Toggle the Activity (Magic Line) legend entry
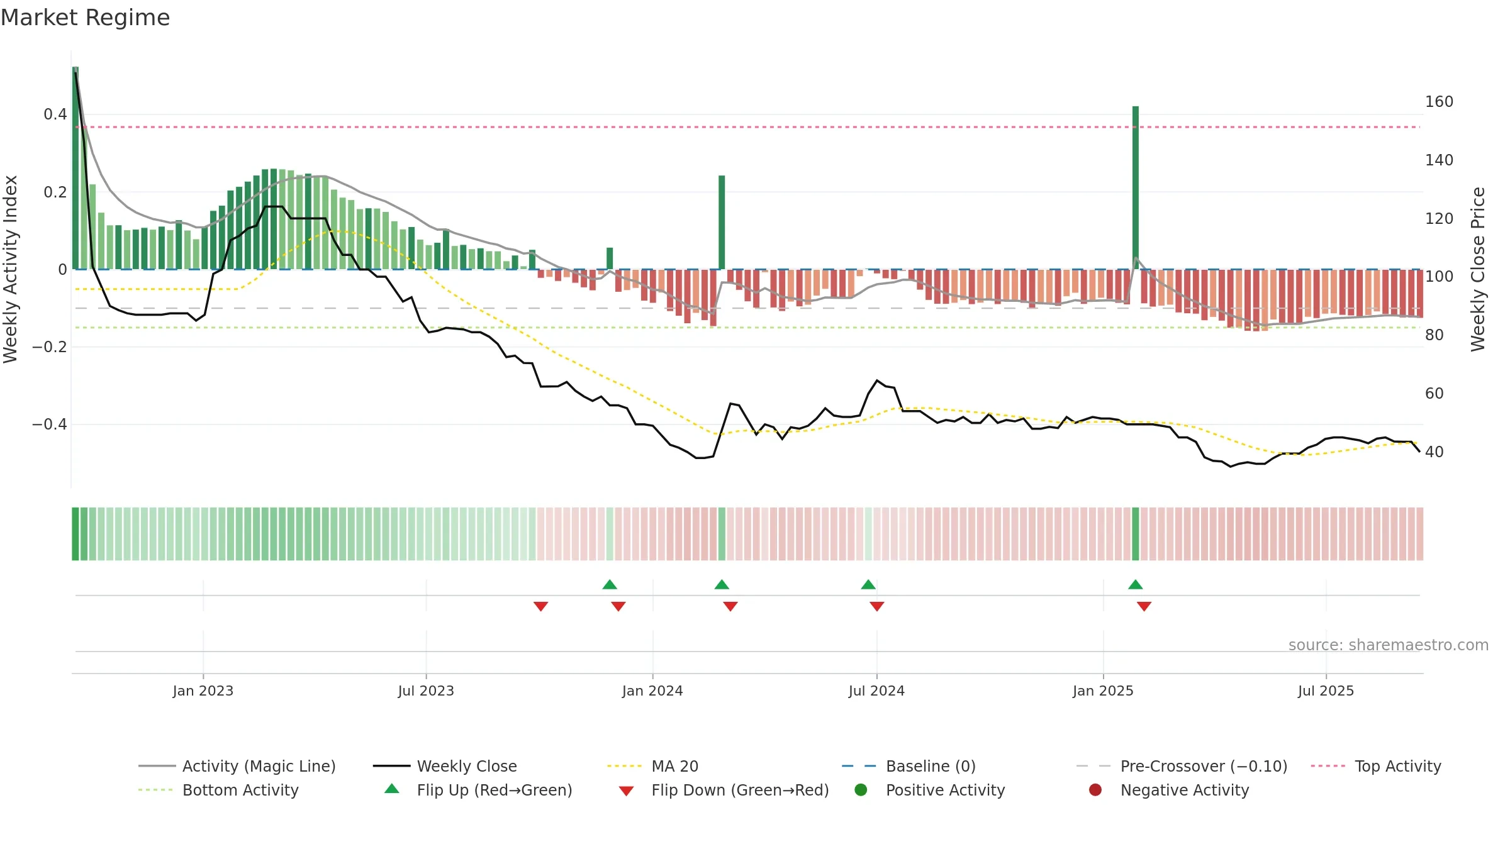Image resolution: width=1510 pixels, height=849 pixels. tap(237, 766)
